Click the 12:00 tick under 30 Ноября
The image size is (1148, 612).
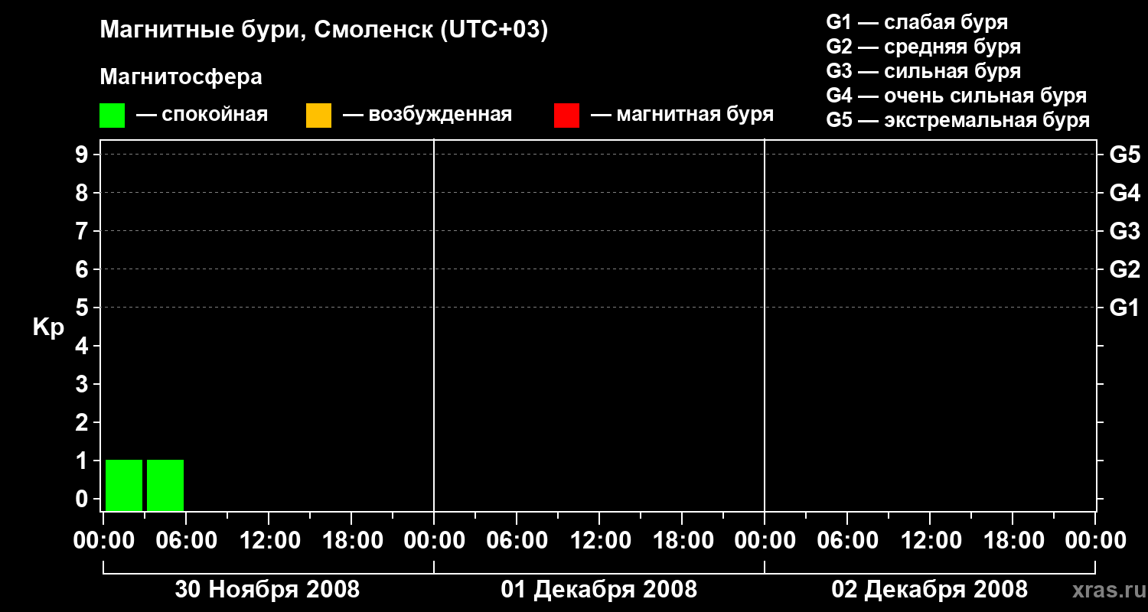tap(269, 540)
